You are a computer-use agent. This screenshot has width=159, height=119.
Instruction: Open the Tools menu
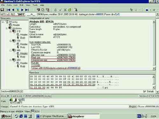(35, 5)
